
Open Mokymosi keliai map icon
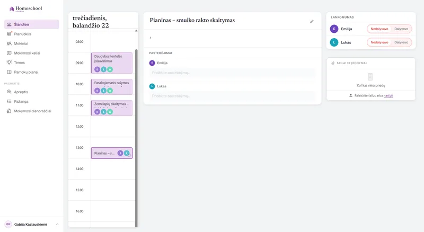[9, 53]
